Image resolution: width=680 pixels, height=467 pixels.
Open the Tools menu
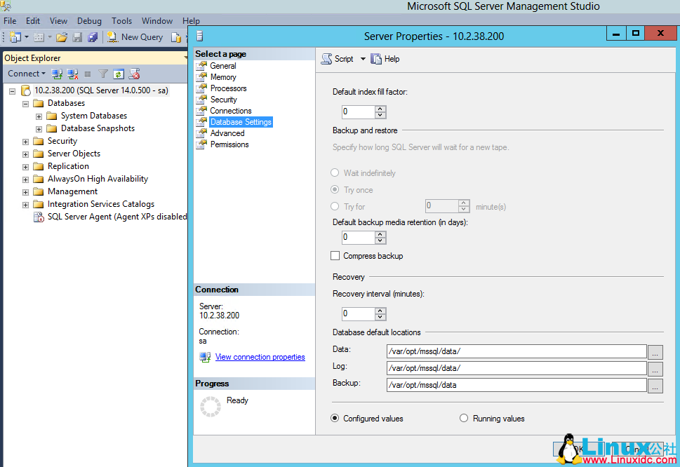point(121,20)
